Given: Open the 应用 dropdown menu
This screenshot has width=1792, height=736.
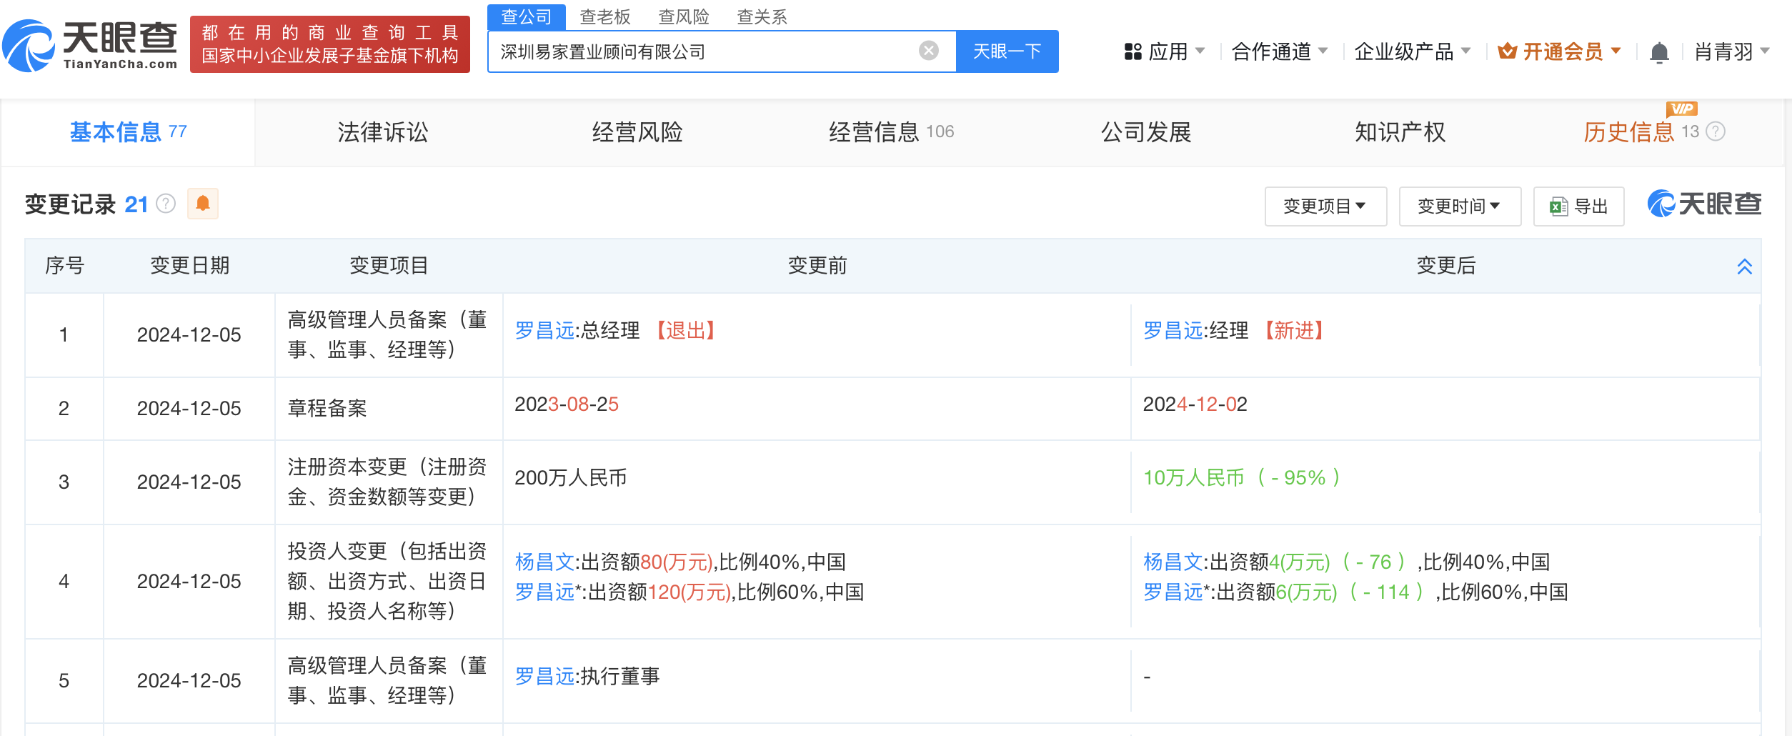Looking at the screenshot, I should point(1165,51).
